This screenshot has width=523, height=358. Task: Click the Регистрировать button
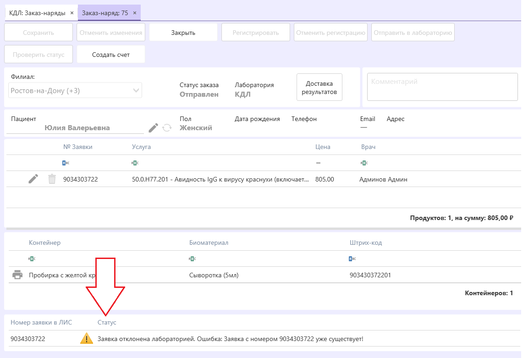tap(255, 33)
